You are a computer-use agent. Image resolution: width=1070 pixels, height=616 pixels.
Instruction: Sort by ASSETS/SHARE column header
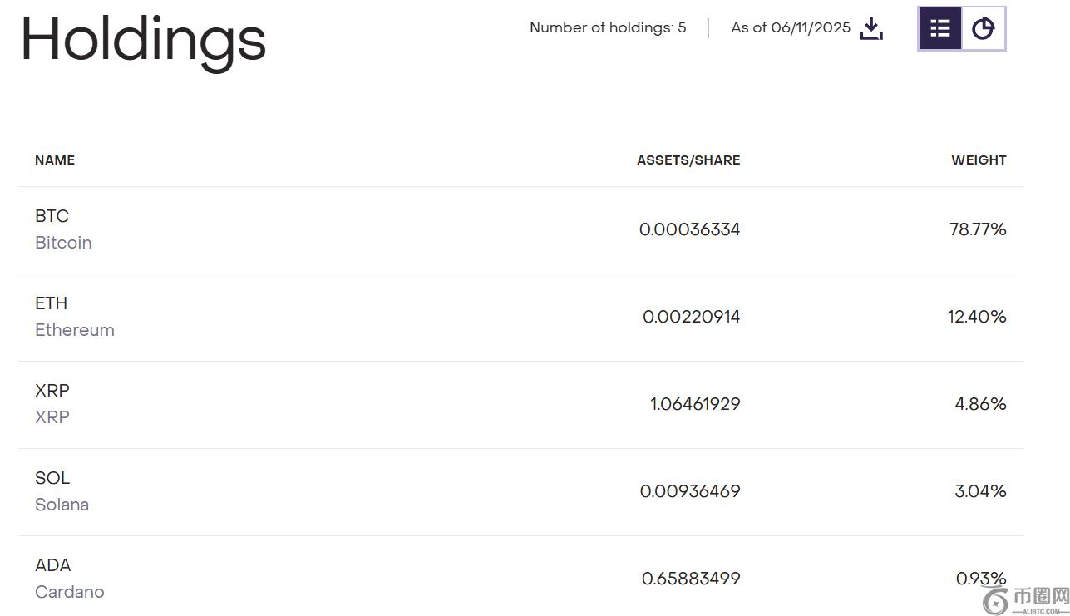tap(688, 160)
